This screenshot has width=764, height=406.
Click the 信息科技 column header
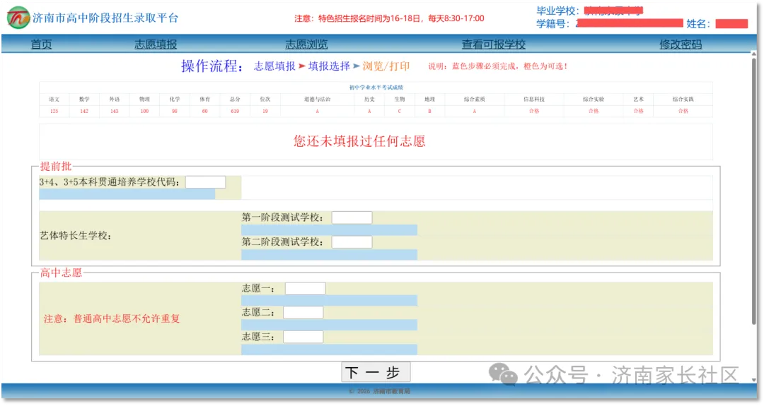pos(534,99)
